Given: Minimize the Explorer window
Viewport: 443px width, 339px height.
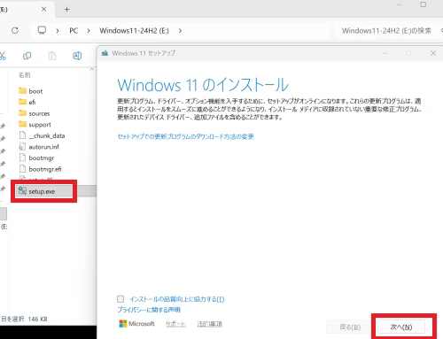Looking at the screenshot, I should (x=400, y=4).
